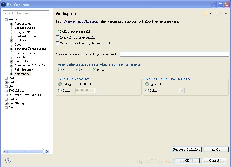Select Never for referenced projects
This screenshot has height=167, width=231.
tap(78, 70)
